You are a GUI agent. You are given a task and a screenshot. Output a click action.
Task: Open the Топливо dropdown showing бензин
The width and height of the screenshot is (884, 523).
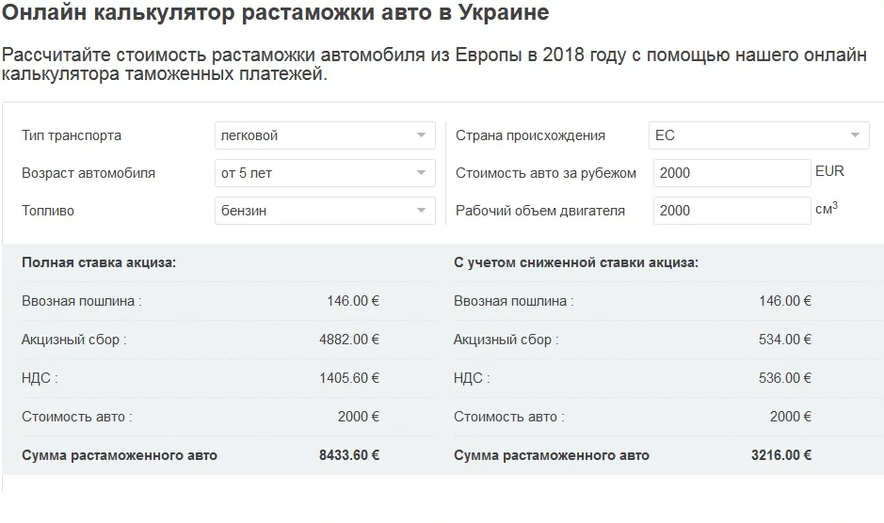pos(325,211)
